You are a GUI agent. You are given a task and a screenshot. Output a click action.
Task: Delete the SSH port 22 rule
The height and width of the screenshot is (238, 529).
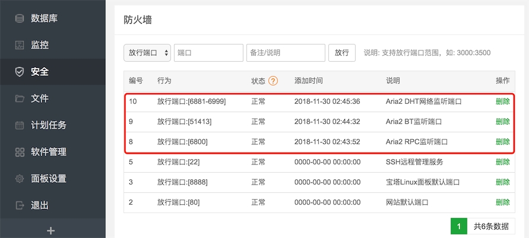[x=503, y=162]
